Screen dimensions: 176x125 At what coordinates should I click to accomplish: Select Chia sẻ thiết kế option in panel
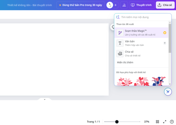[x=141, y=54]
